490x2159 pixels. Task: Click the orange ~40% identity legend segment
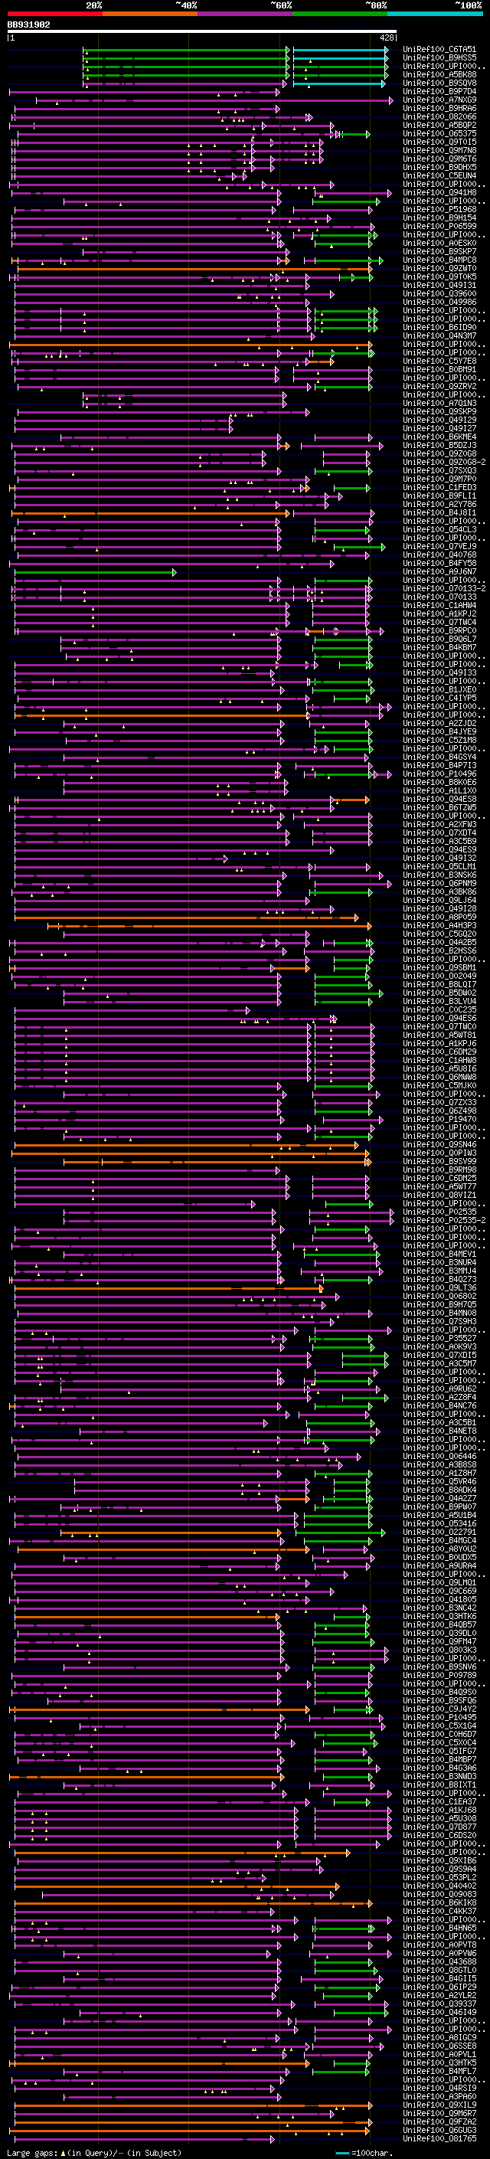point(150,15)
